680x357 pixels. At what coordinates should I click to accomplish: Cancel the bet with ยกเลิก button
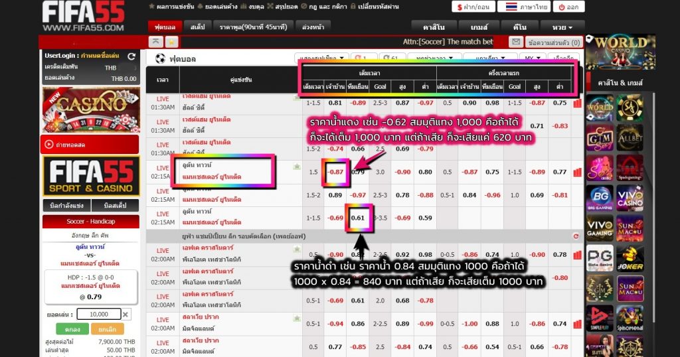coord(107,329)
